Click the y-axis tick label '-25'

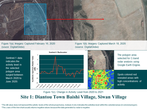[x=37, y=83]
